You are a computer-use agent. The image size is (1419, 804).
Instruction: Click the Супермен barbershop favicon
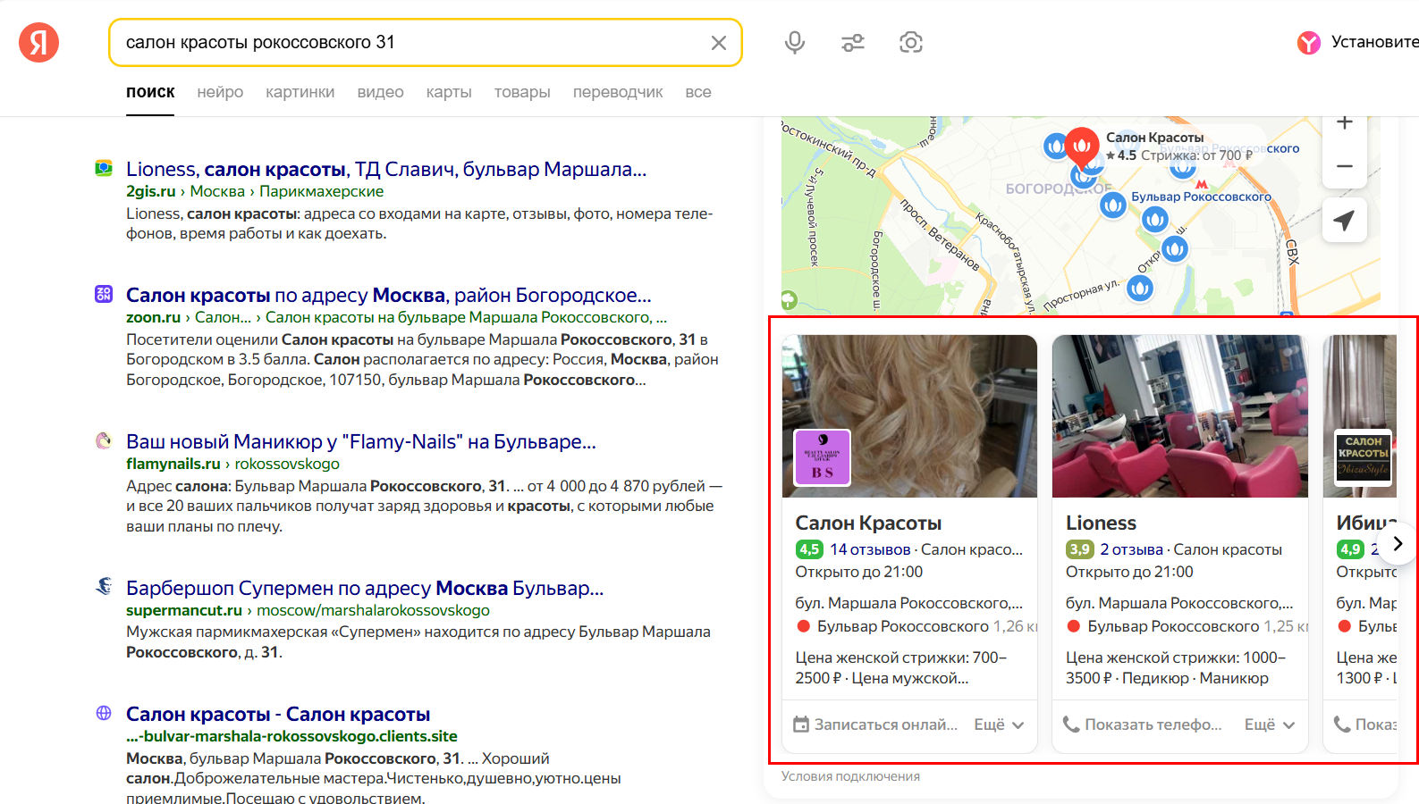click(104, 587)
